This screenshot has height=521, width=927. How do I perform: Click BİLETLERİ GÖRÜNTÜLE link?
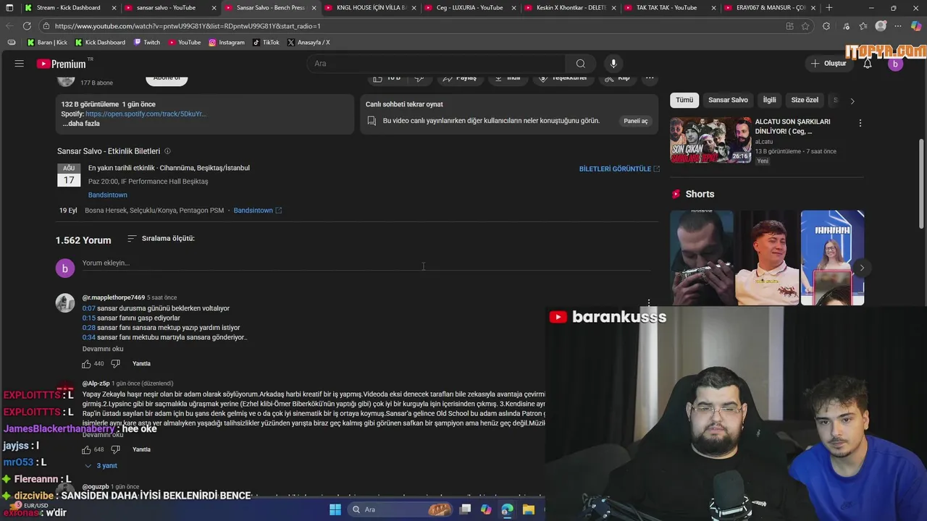[619, 169]
